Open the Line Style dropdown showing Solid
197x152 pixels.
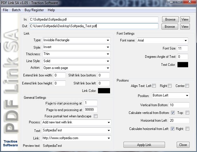tap(76, 61)
